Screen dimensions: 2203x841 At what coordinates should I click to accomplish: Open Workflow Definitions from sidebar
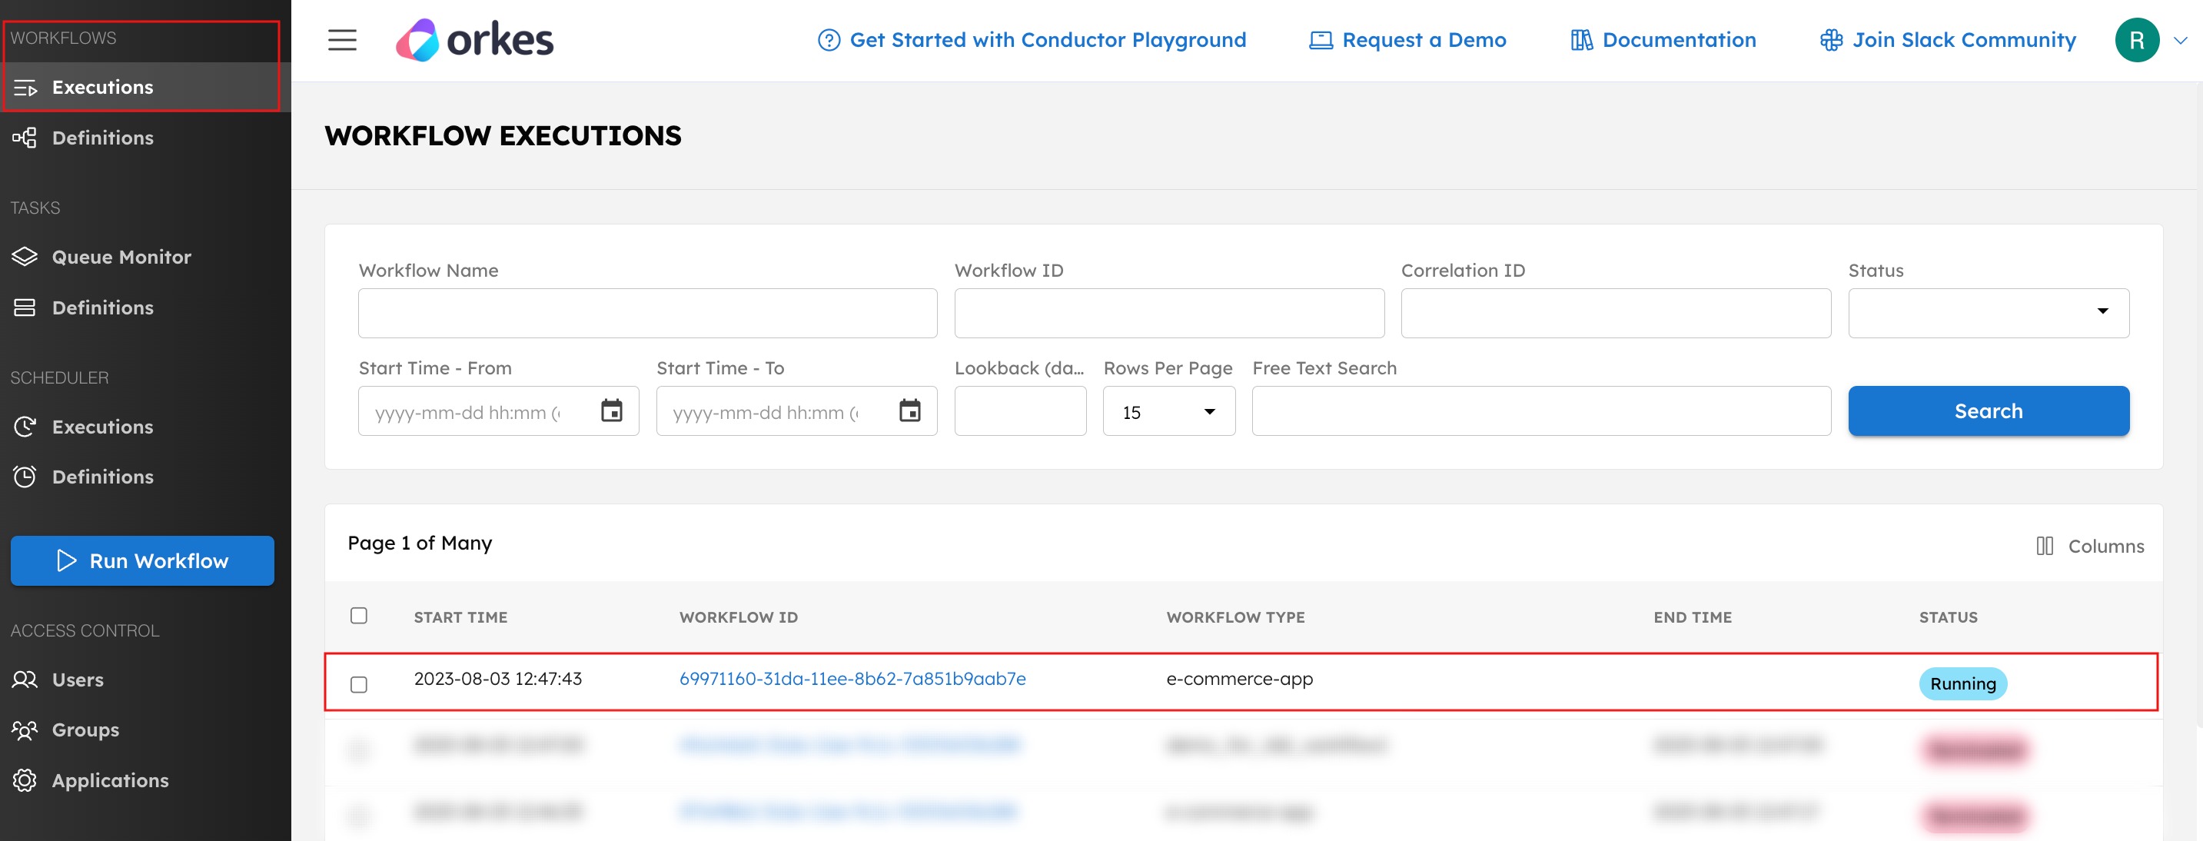coord(103,137)
